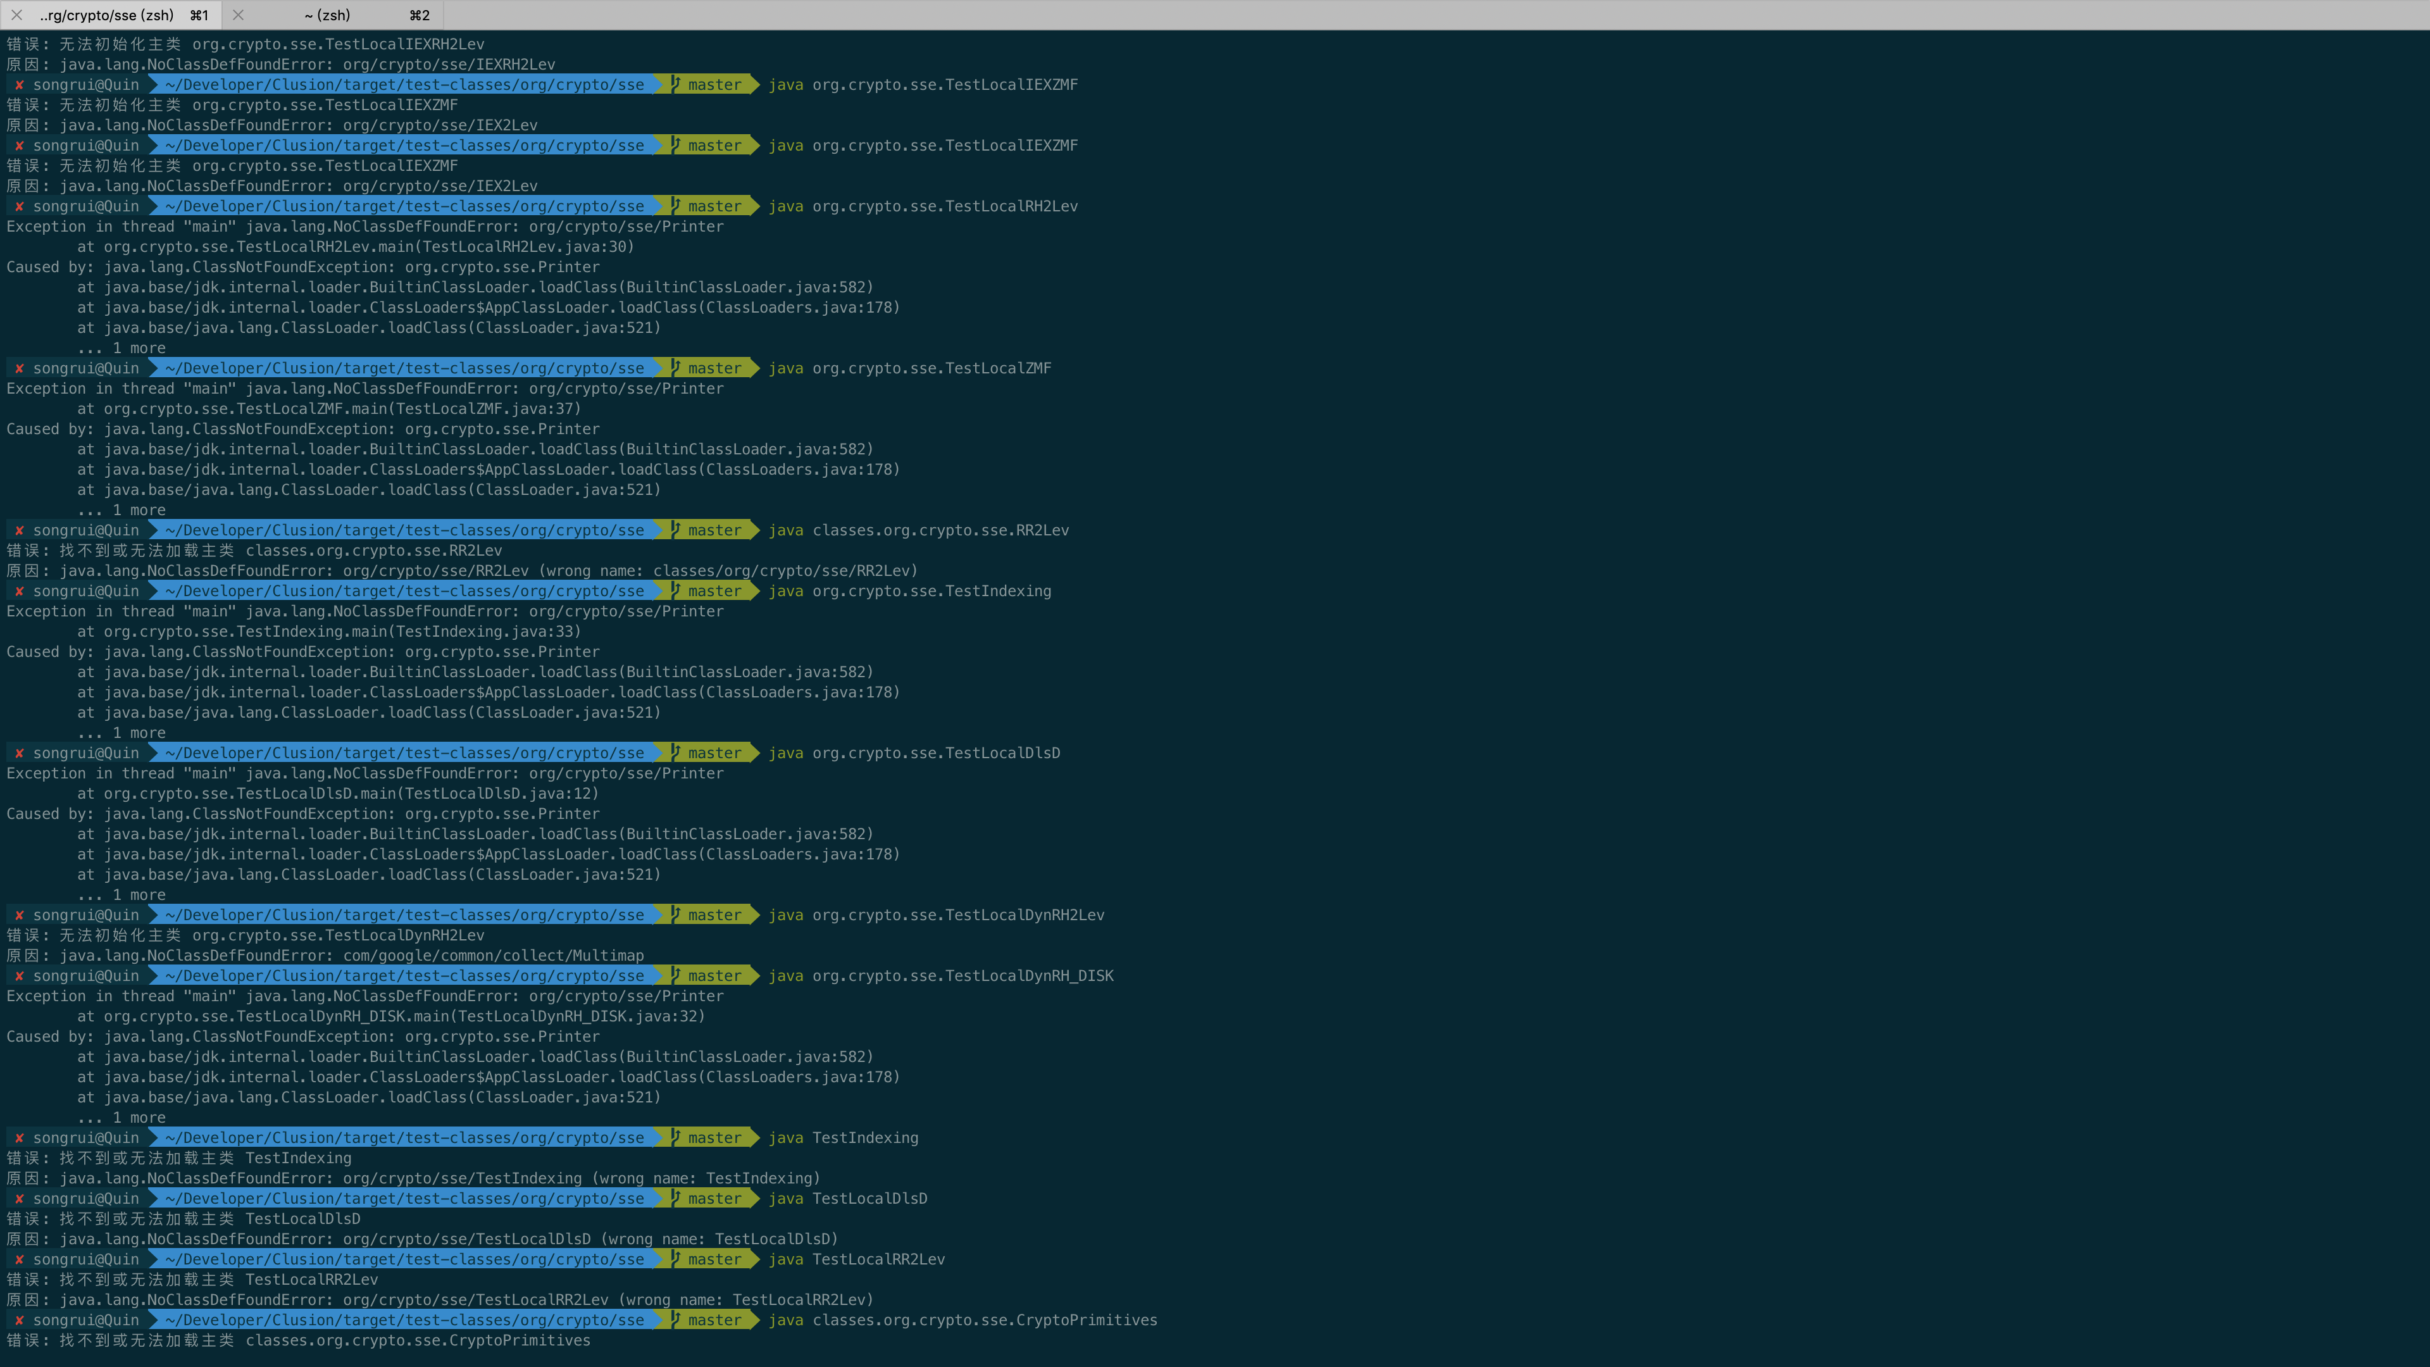The image size is (2430, 1367).
Task: Click the x on the active sse tab
Action: (x=16, y=15)
